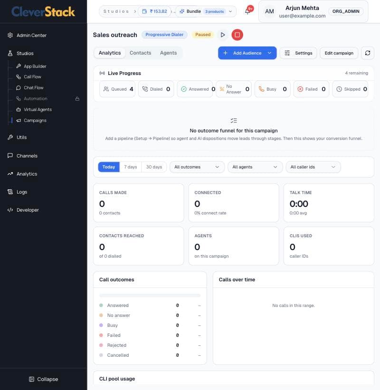
Task: Select the Today date range
Action: pyautogui.click(x=109, y=167)
